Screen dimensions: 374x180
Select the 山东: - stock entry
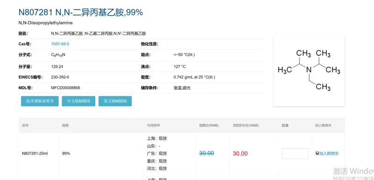154,146
